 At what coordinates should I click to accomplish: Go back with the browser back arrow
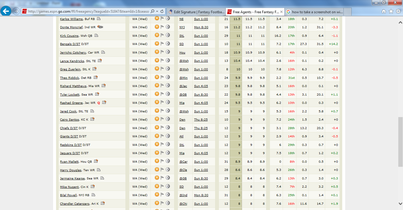click(x=6, y=11)
